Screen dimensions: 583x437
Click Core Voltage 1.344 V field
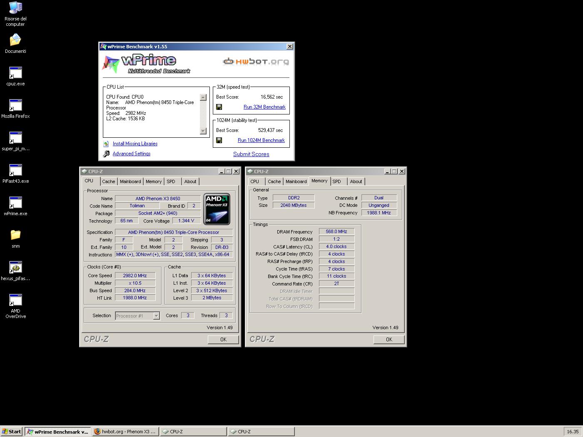[186, 221]
